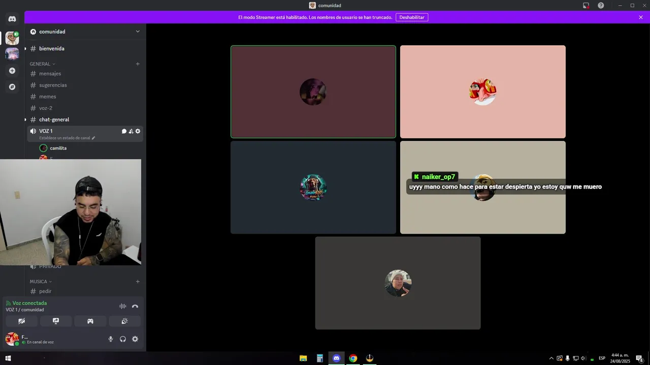Collapse the MUSICA category
650x365 pixels.
41,281
